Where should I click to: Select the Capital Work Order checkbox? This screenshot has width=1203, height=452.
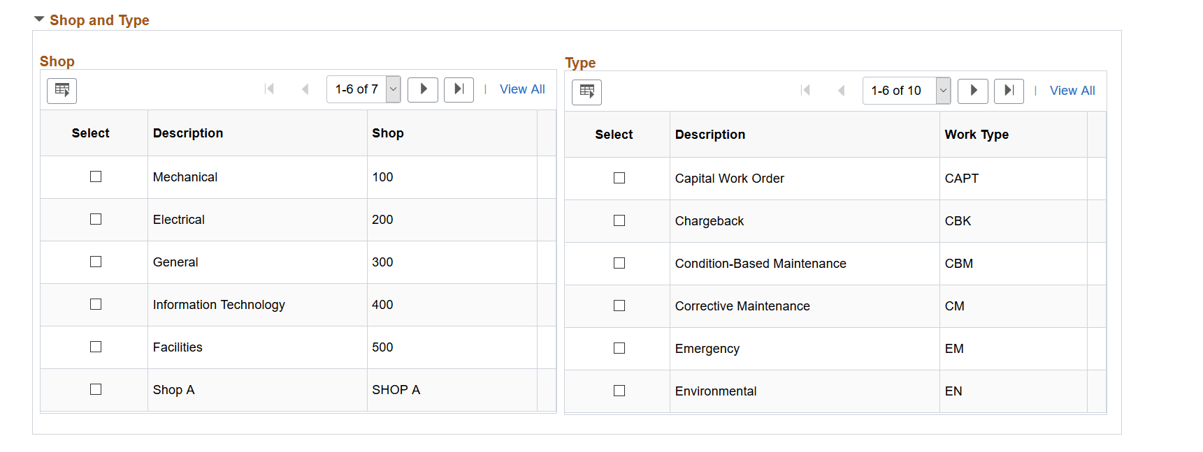619,178
